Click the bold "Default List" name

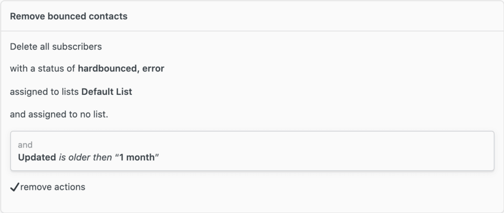[x=107, y=91]
